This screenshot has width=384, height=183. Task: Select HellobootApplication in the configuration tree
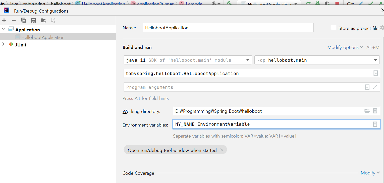43,37
